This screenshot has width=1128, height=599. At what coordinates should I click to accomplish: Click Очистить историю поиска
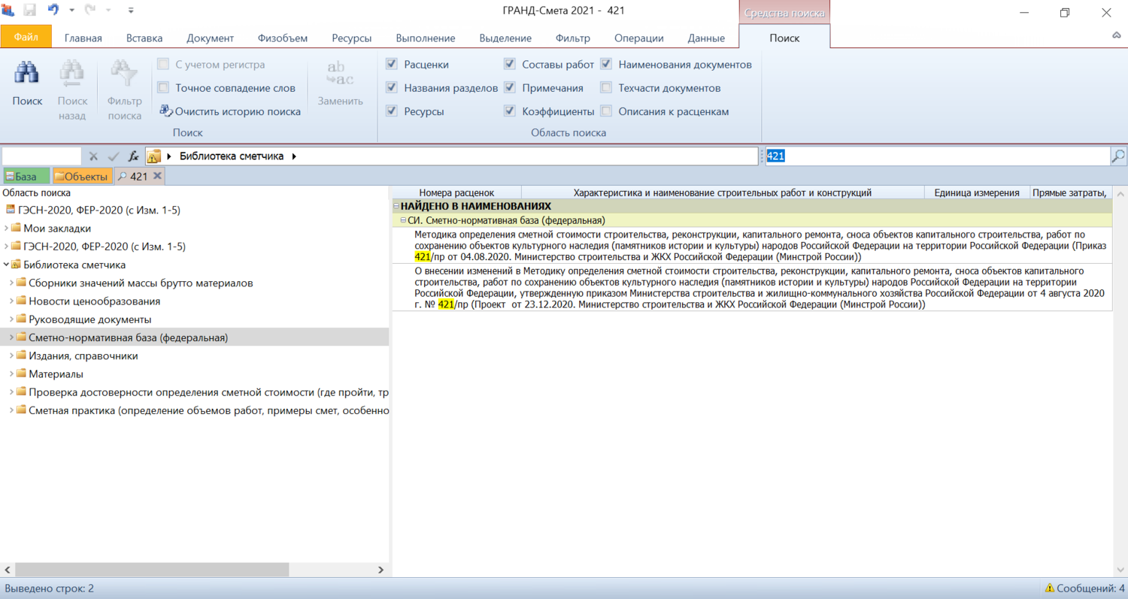point(230,111)
